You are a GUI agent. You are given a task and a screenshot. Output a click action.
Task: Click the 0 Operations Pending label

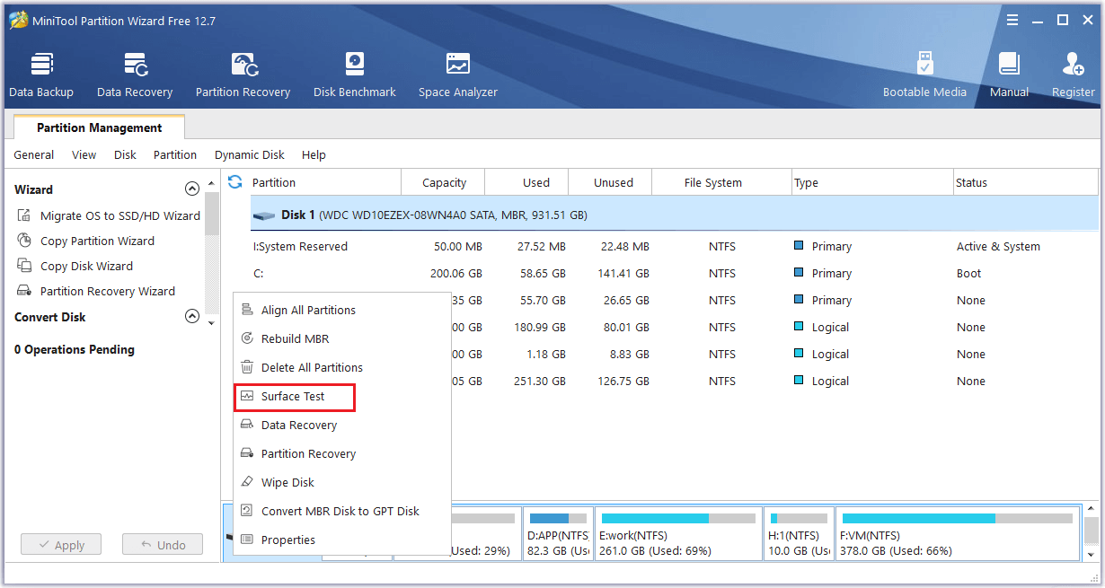point(75,349)
